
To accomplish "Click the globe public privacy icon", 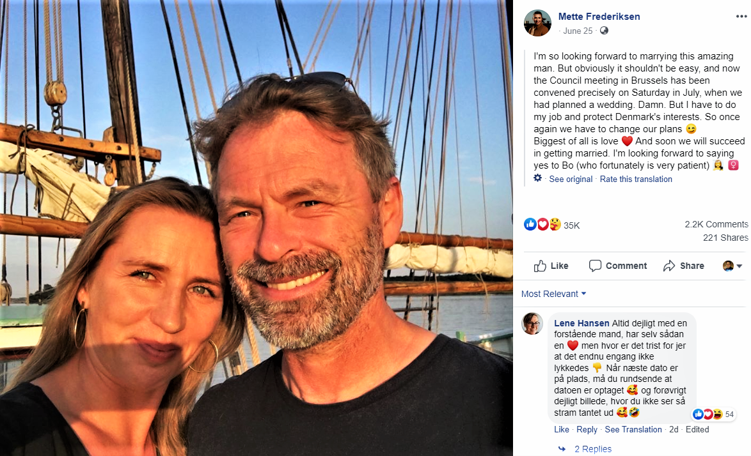I will point(604,31).
